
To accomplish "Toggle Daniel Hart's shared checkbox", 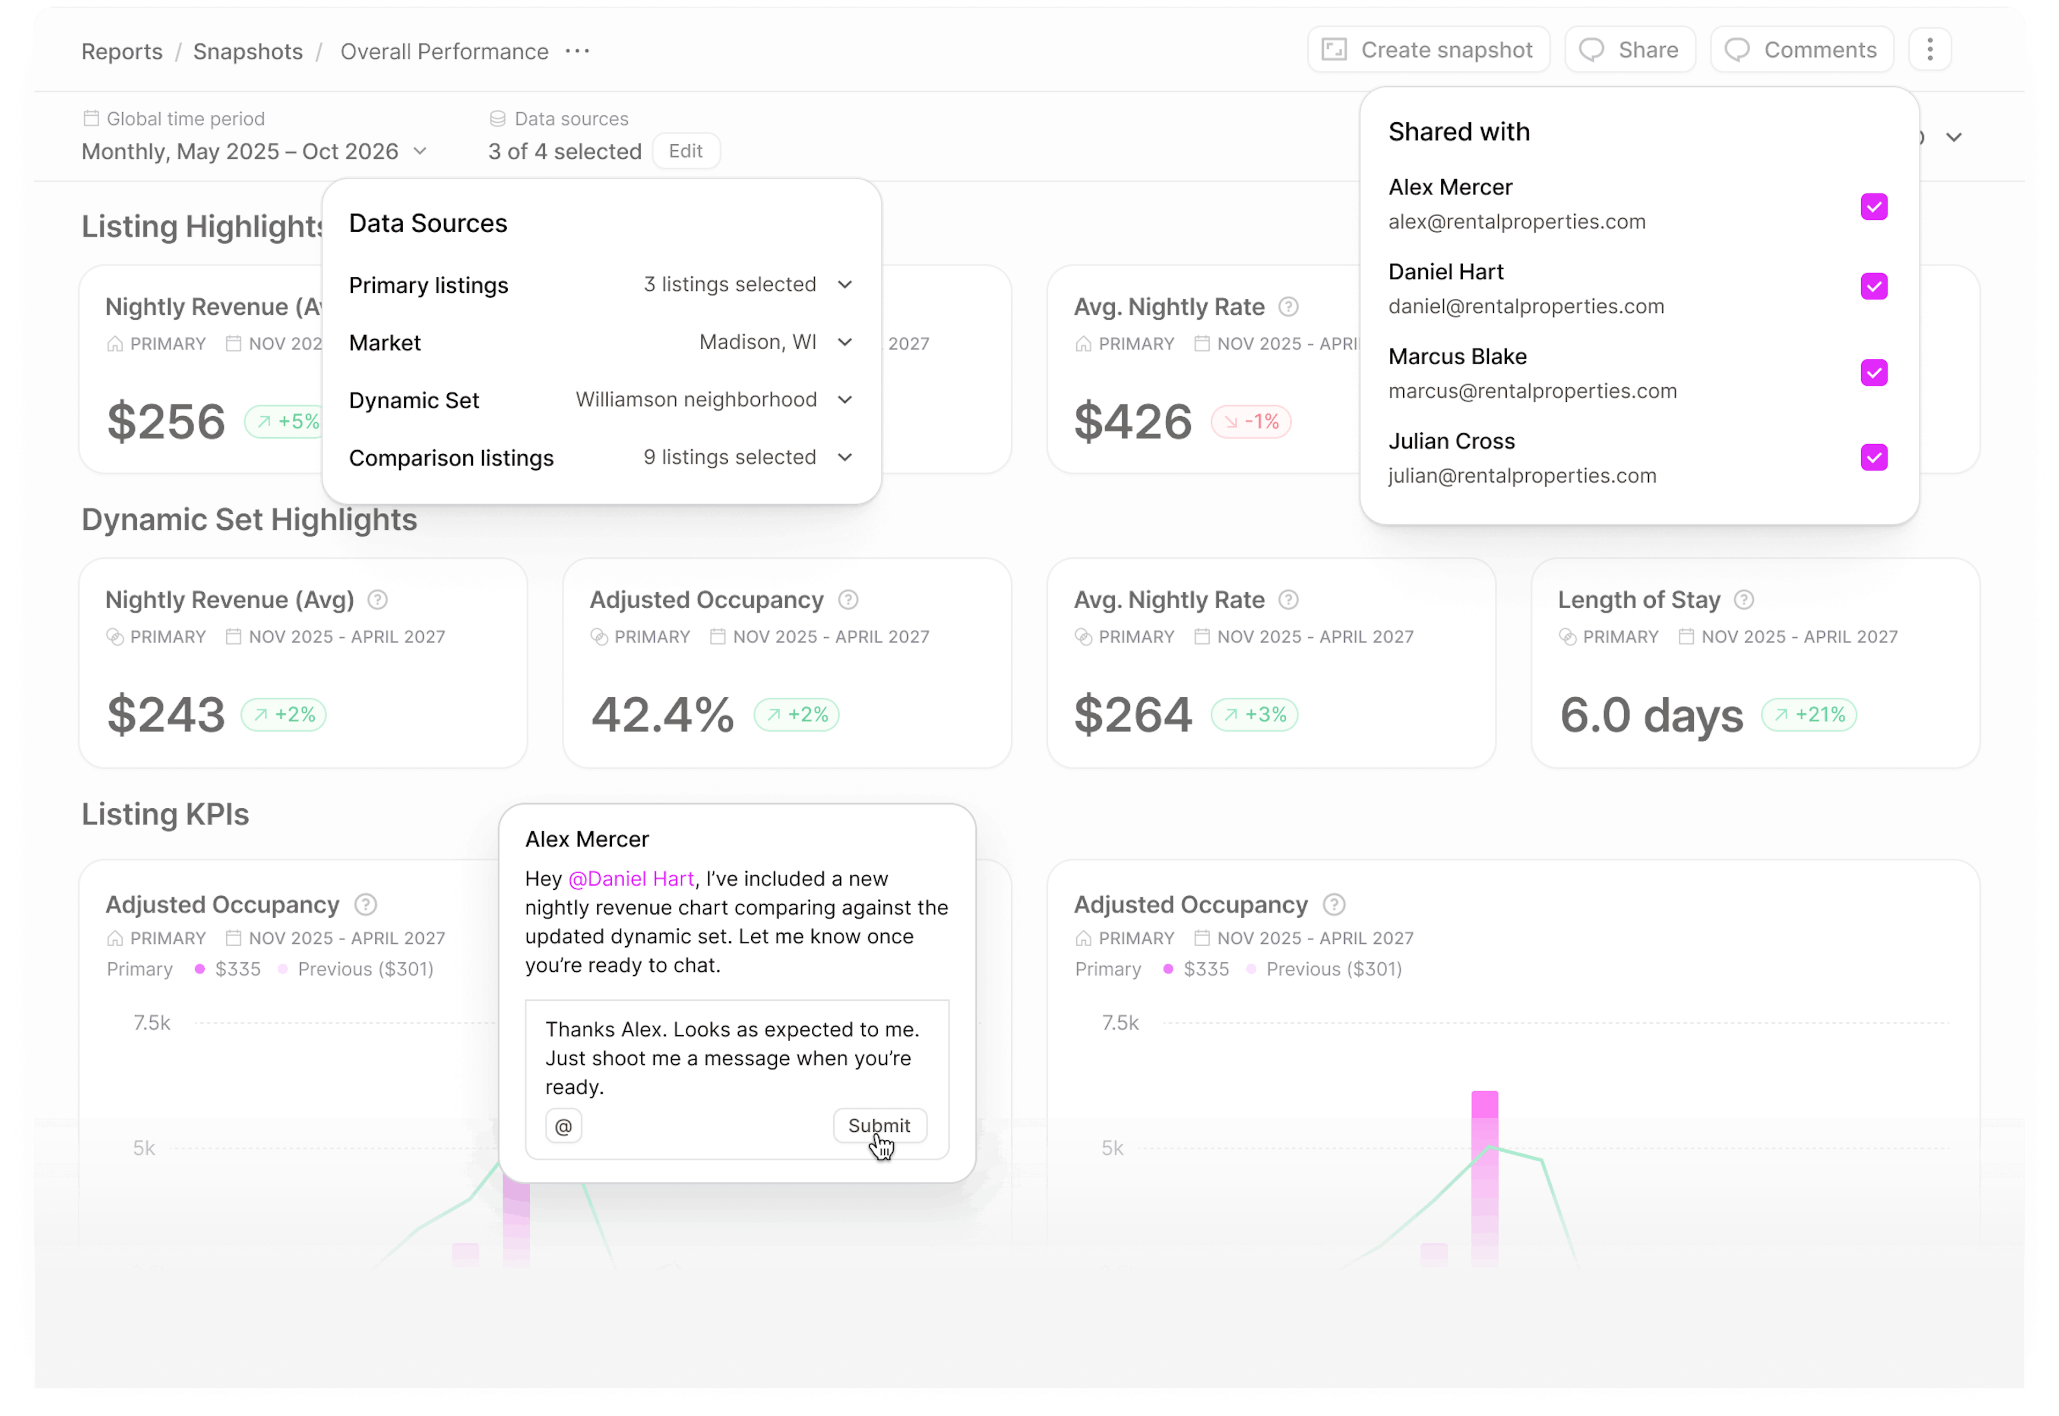I will point(1873,286).
